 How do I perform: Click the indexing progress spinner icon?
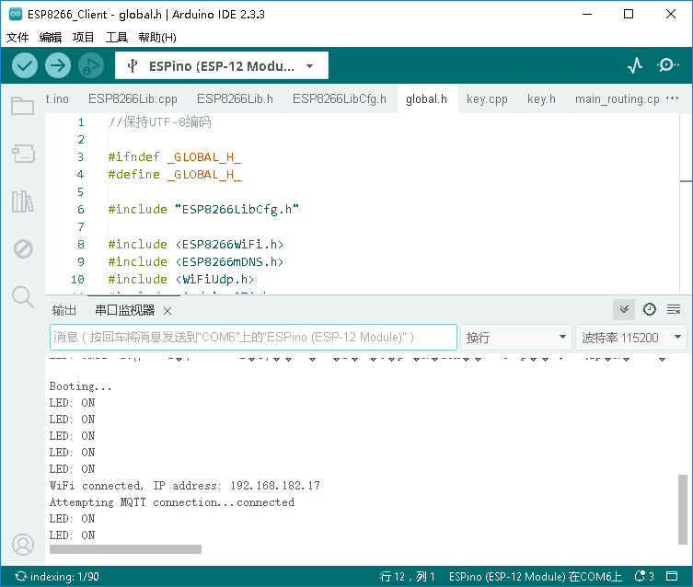pyautogui.click(x=21, y=576)
